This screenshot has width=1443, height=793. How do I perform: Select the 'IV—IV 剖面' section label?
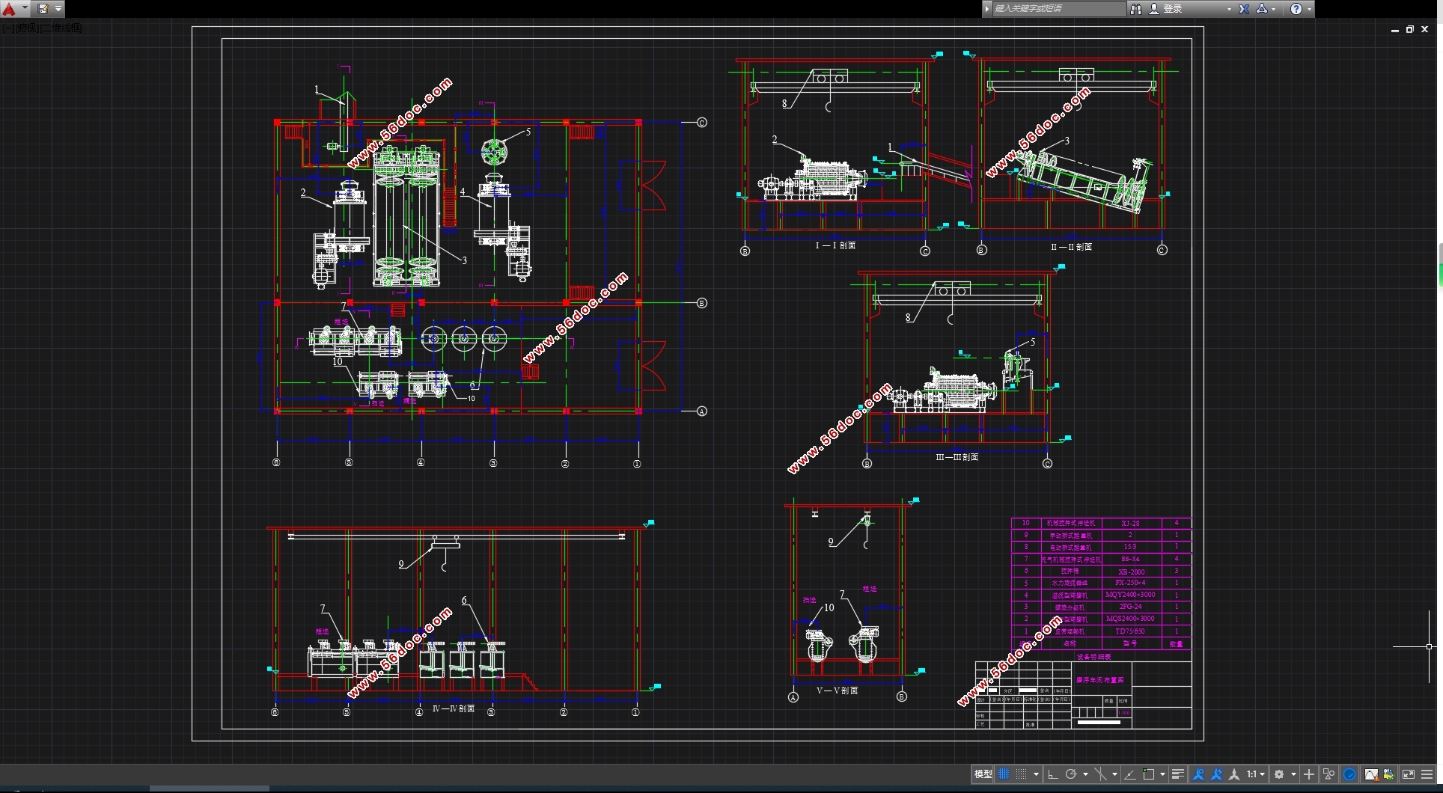point(454,708)
